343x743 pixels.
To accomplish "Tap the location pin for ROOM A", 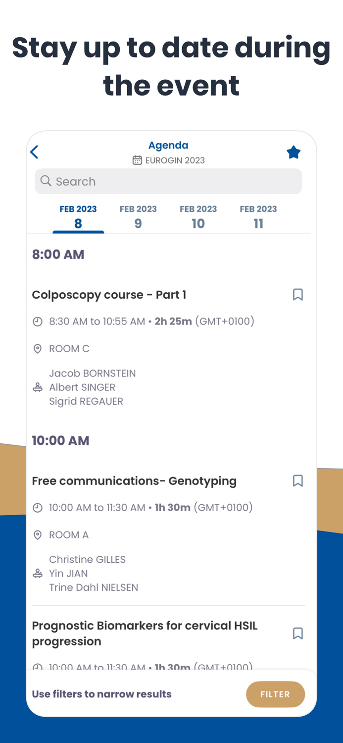I will (x=38, y=535).
